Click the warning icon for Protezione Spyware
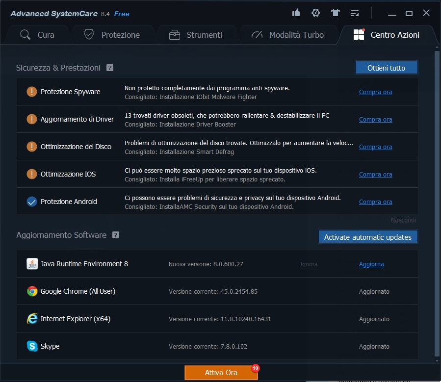Viewport: 441px width, 382px height. click(32, 92)
